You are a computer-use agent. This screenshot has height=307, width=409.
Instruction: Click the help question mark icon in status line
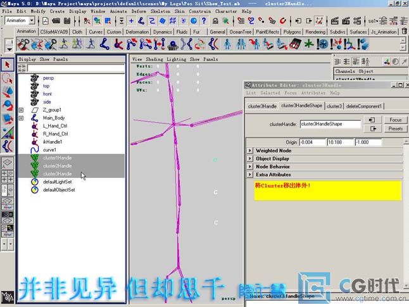pos(204,21)
